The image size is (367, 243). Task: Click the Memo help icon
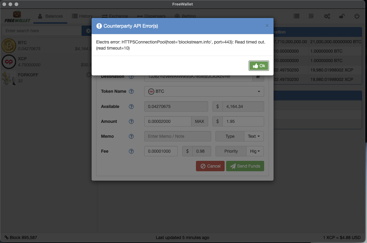[131, 136]
